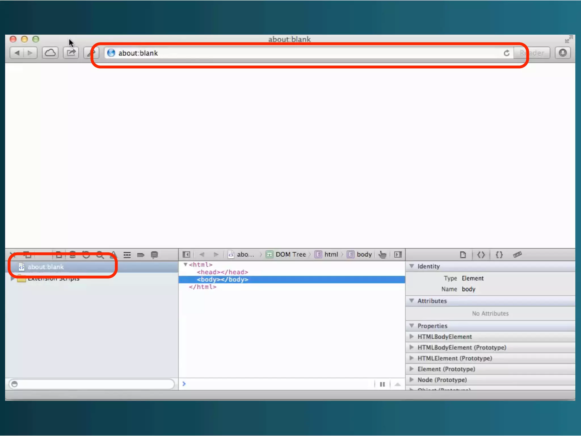The width and height of the screenshot is (581, 436).
Task: Open the Downloads button
Action: [563, 53]
